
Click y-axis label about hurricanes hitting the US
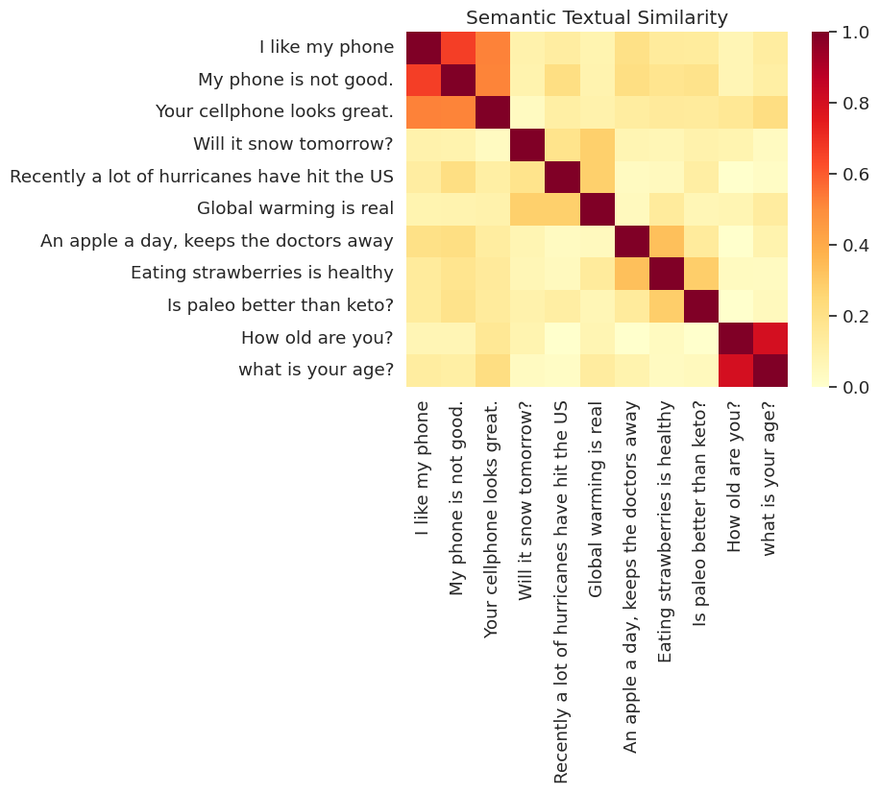click(202, 177)
